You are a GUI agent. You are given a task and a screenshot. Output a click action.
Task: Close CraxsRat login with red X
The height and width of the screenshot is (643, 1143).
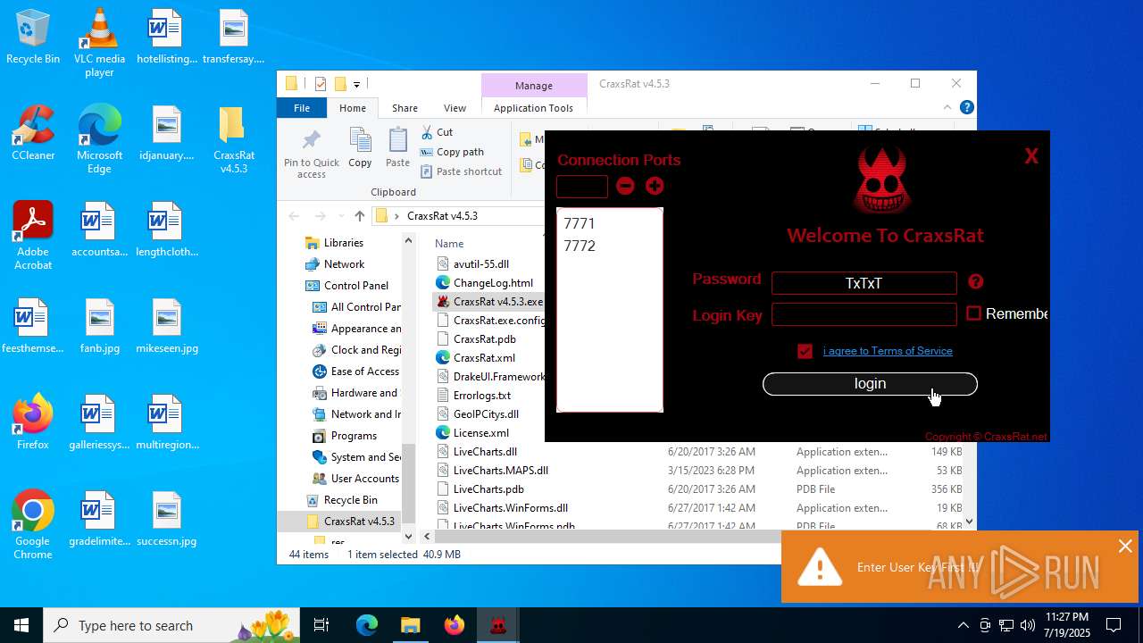(1031, 156)
